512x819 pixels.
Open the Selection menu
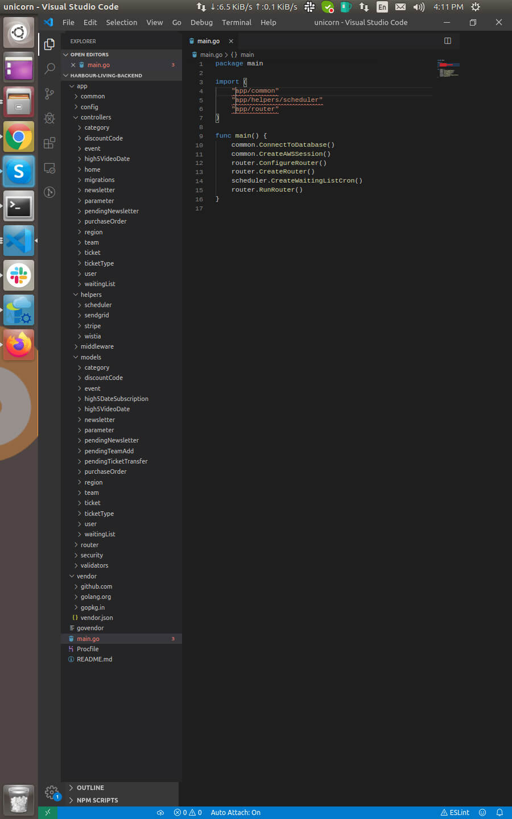(x=121, y=23)
